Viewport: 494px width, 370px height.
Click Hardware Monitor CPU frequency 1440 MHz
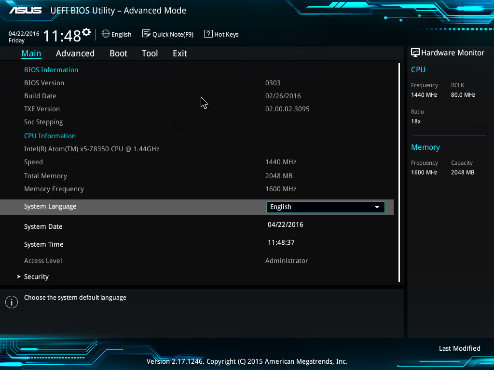tap(424, 95)
